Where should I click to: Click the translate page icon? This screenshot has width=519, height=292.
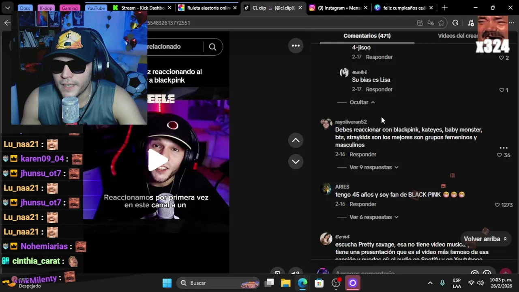(431, 23)
